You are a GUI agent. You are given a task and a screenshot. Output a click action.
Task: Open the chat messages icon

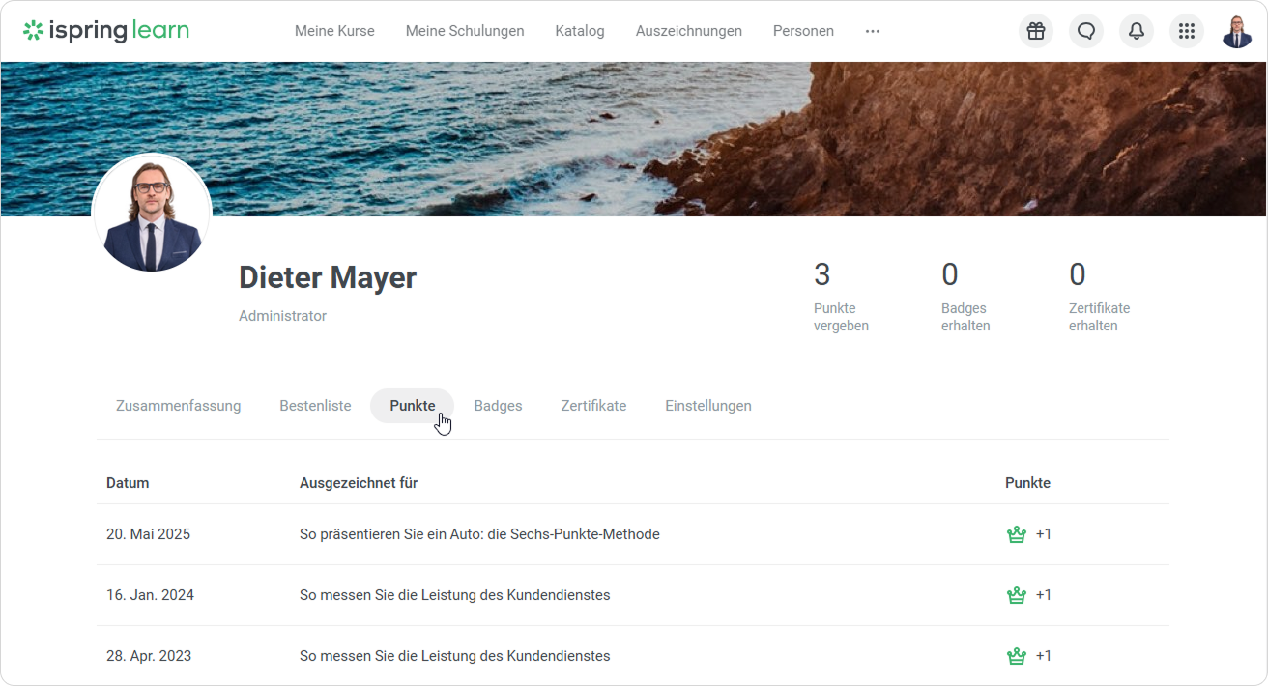point(1086,31)
